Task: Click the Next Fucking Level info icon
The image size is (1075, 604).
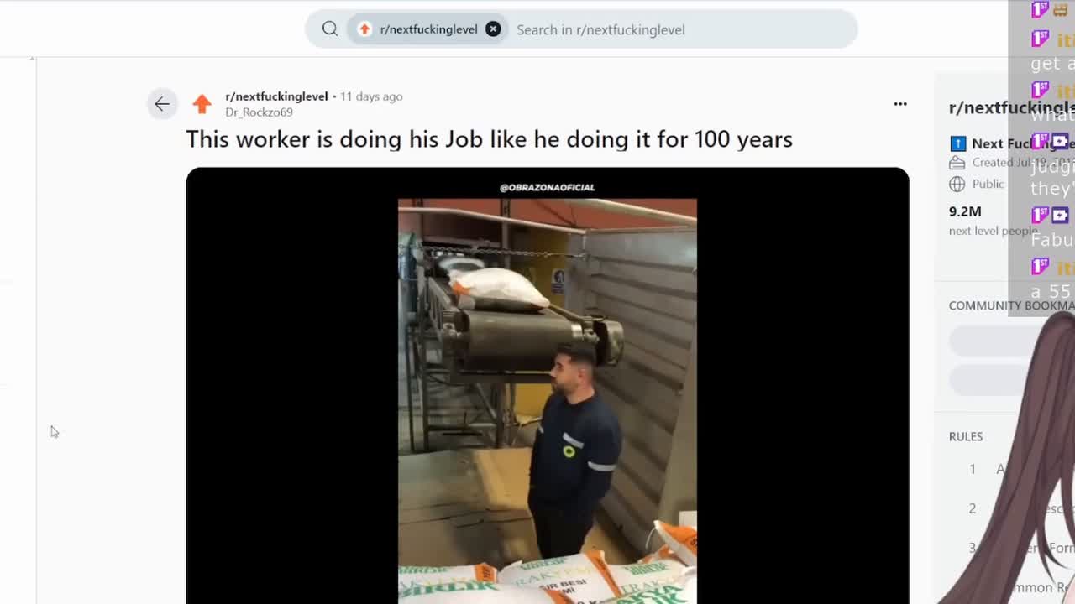Action: (957, 143)
